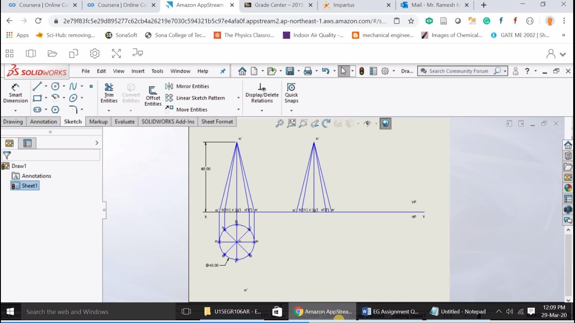Toggle the Apply Scene sphere button
Image resolution: width=575 pixels, height=323 pixels.
[385, 123]
